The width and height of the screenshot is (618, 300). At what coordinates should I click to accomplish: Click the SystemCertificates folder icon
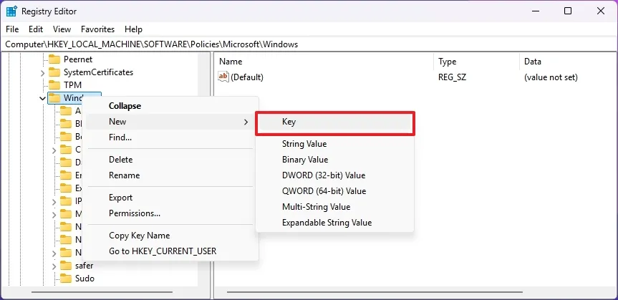click(54, 72)
